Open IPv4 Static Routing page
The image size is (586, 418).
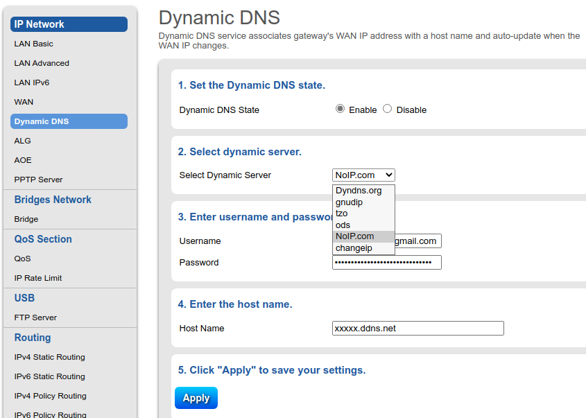50,357
